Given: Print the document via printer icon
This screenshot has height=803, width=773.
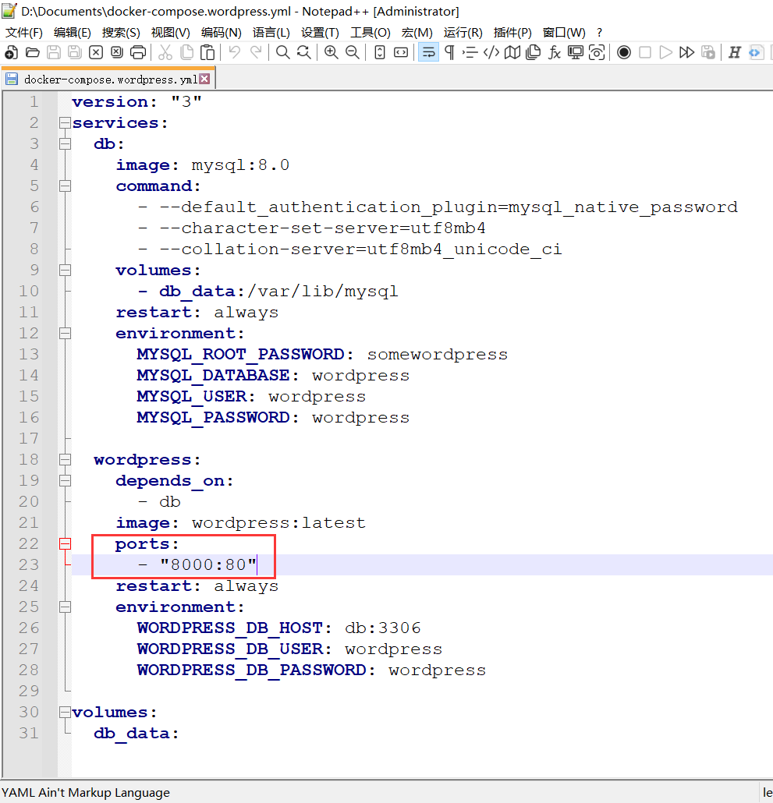Looking at the screenshot, I should pos(138,52).
